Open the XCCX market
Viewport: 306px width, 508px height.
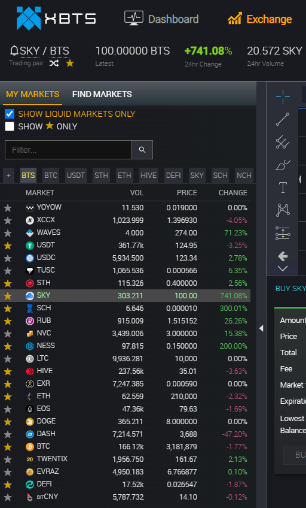125,220
